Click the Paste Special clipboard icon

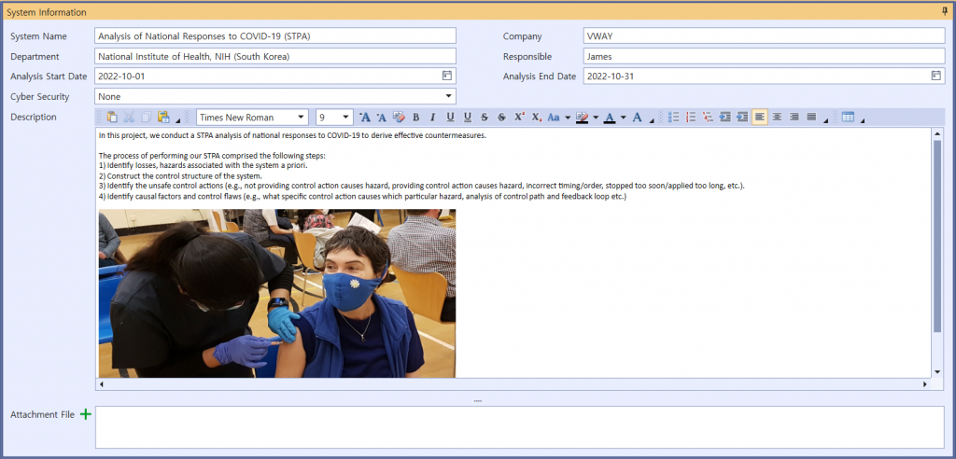163,117
